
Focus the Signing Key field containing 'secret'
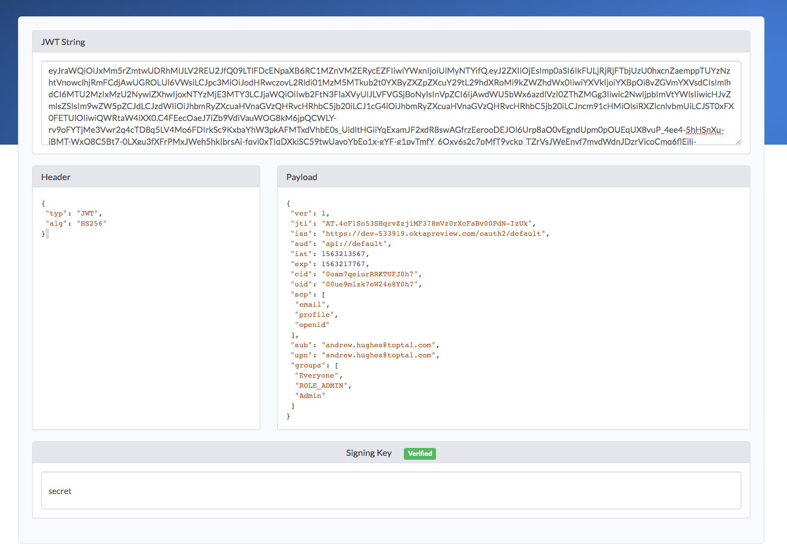(391, 491)
